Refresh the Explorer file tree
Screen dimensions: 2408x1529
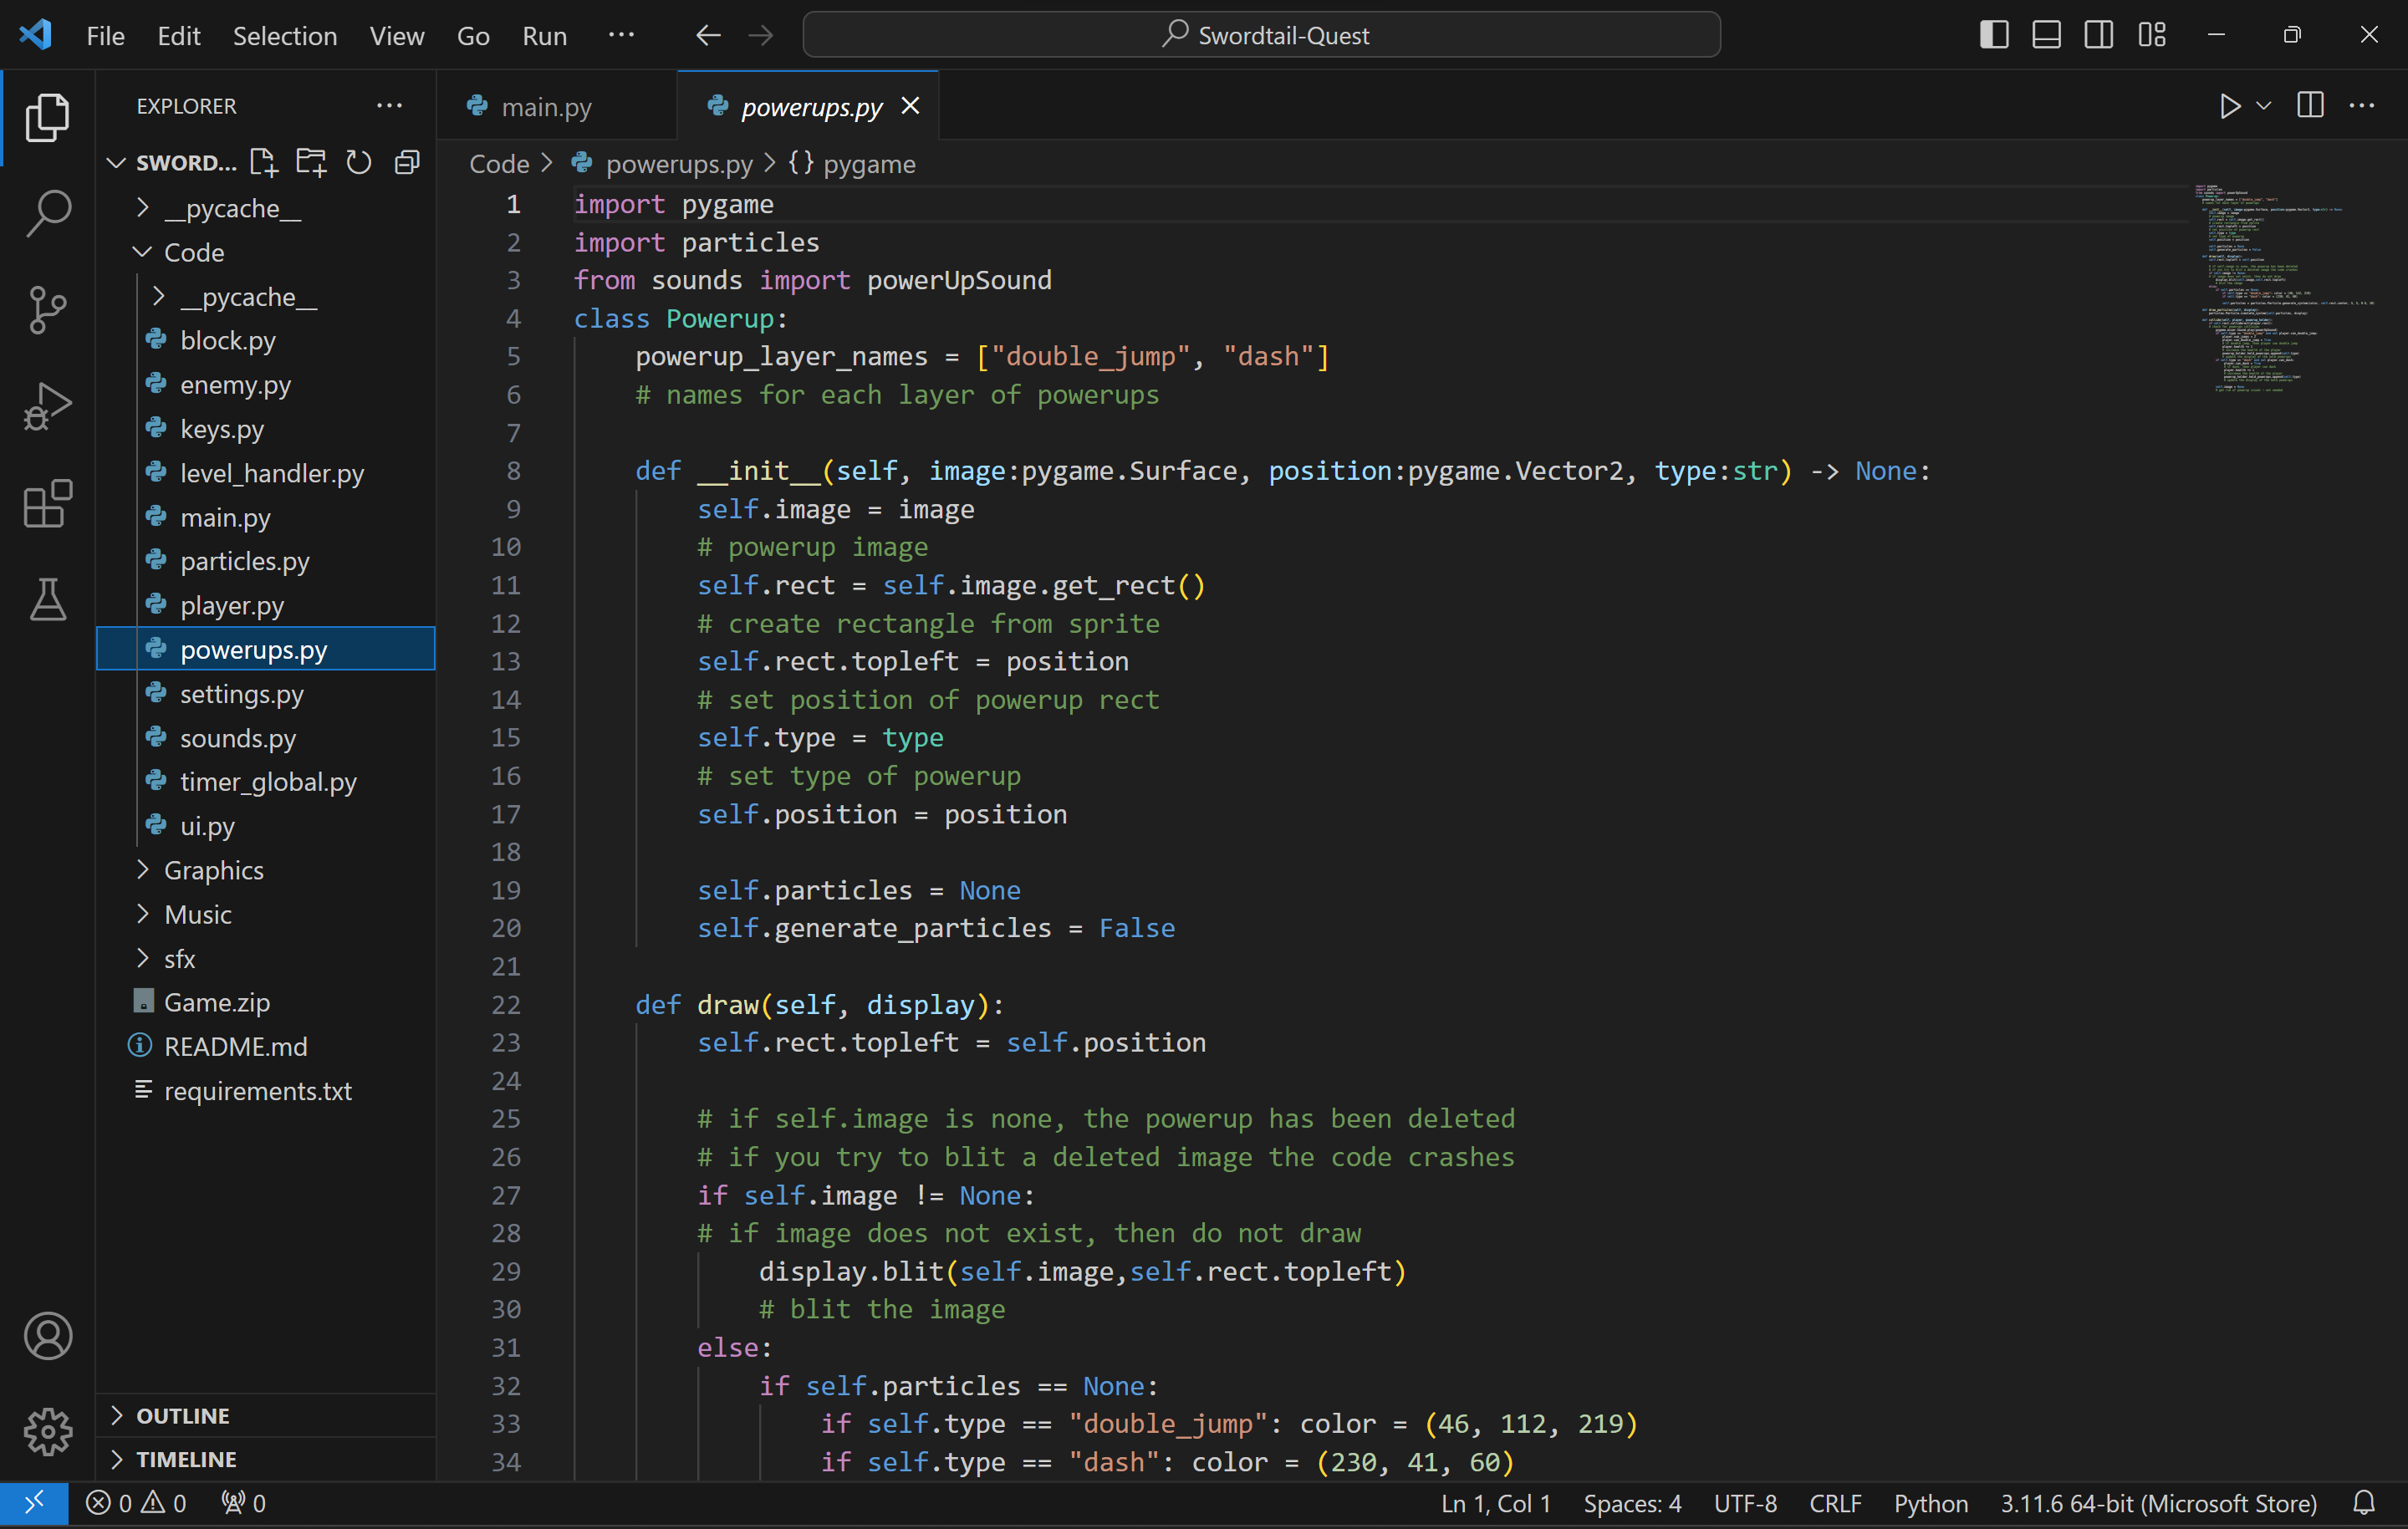coord(358,162)
